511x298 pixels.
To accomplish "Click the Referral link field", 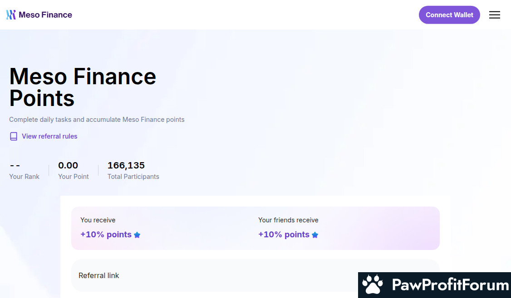I will [255, 275].
